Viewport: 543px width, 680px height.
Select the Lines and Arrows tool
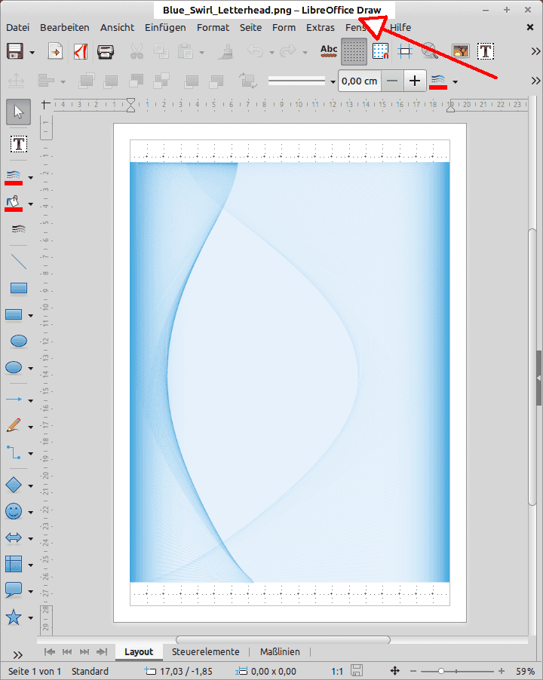(x=14, y=400)
